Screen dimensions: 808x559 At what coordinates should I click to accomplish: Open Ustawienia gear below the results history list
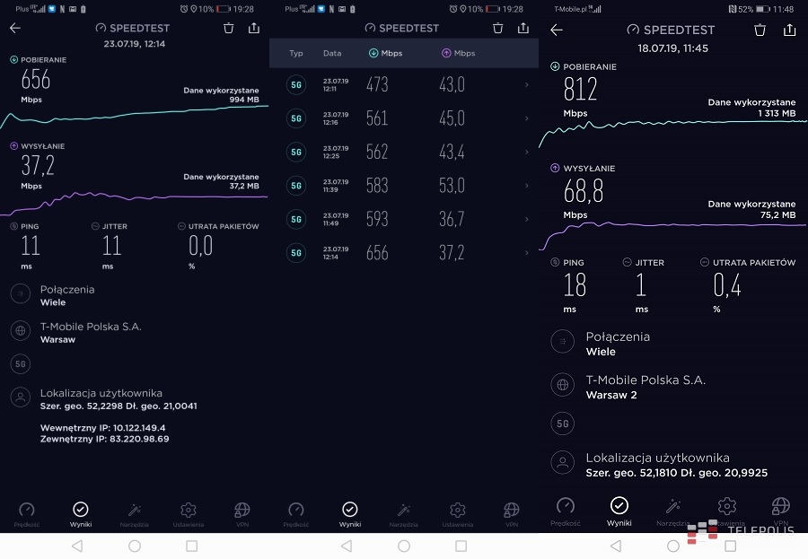pyautogui.click(x=457, y=513)
